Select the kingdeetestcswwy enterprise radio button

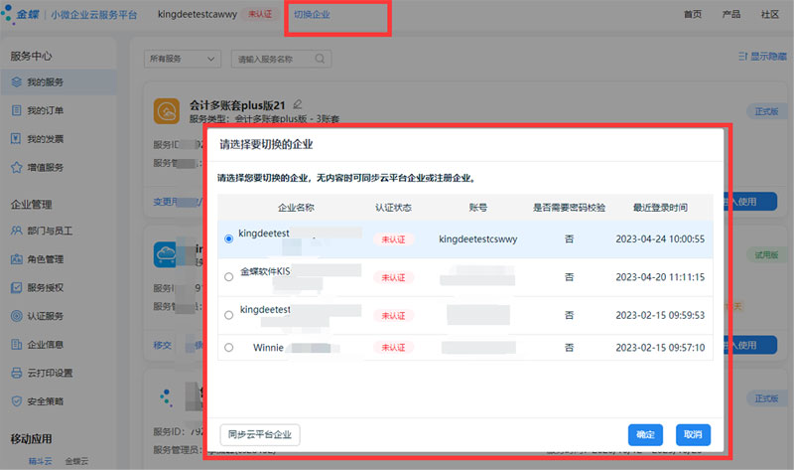click(229, 238)
